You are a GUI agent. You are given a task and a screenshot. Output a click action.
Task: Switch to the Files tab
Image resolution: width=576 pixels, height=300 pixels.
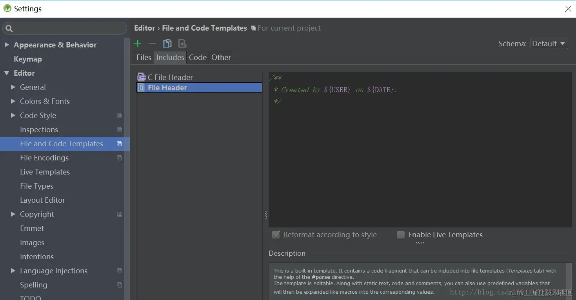click(144, 57)
